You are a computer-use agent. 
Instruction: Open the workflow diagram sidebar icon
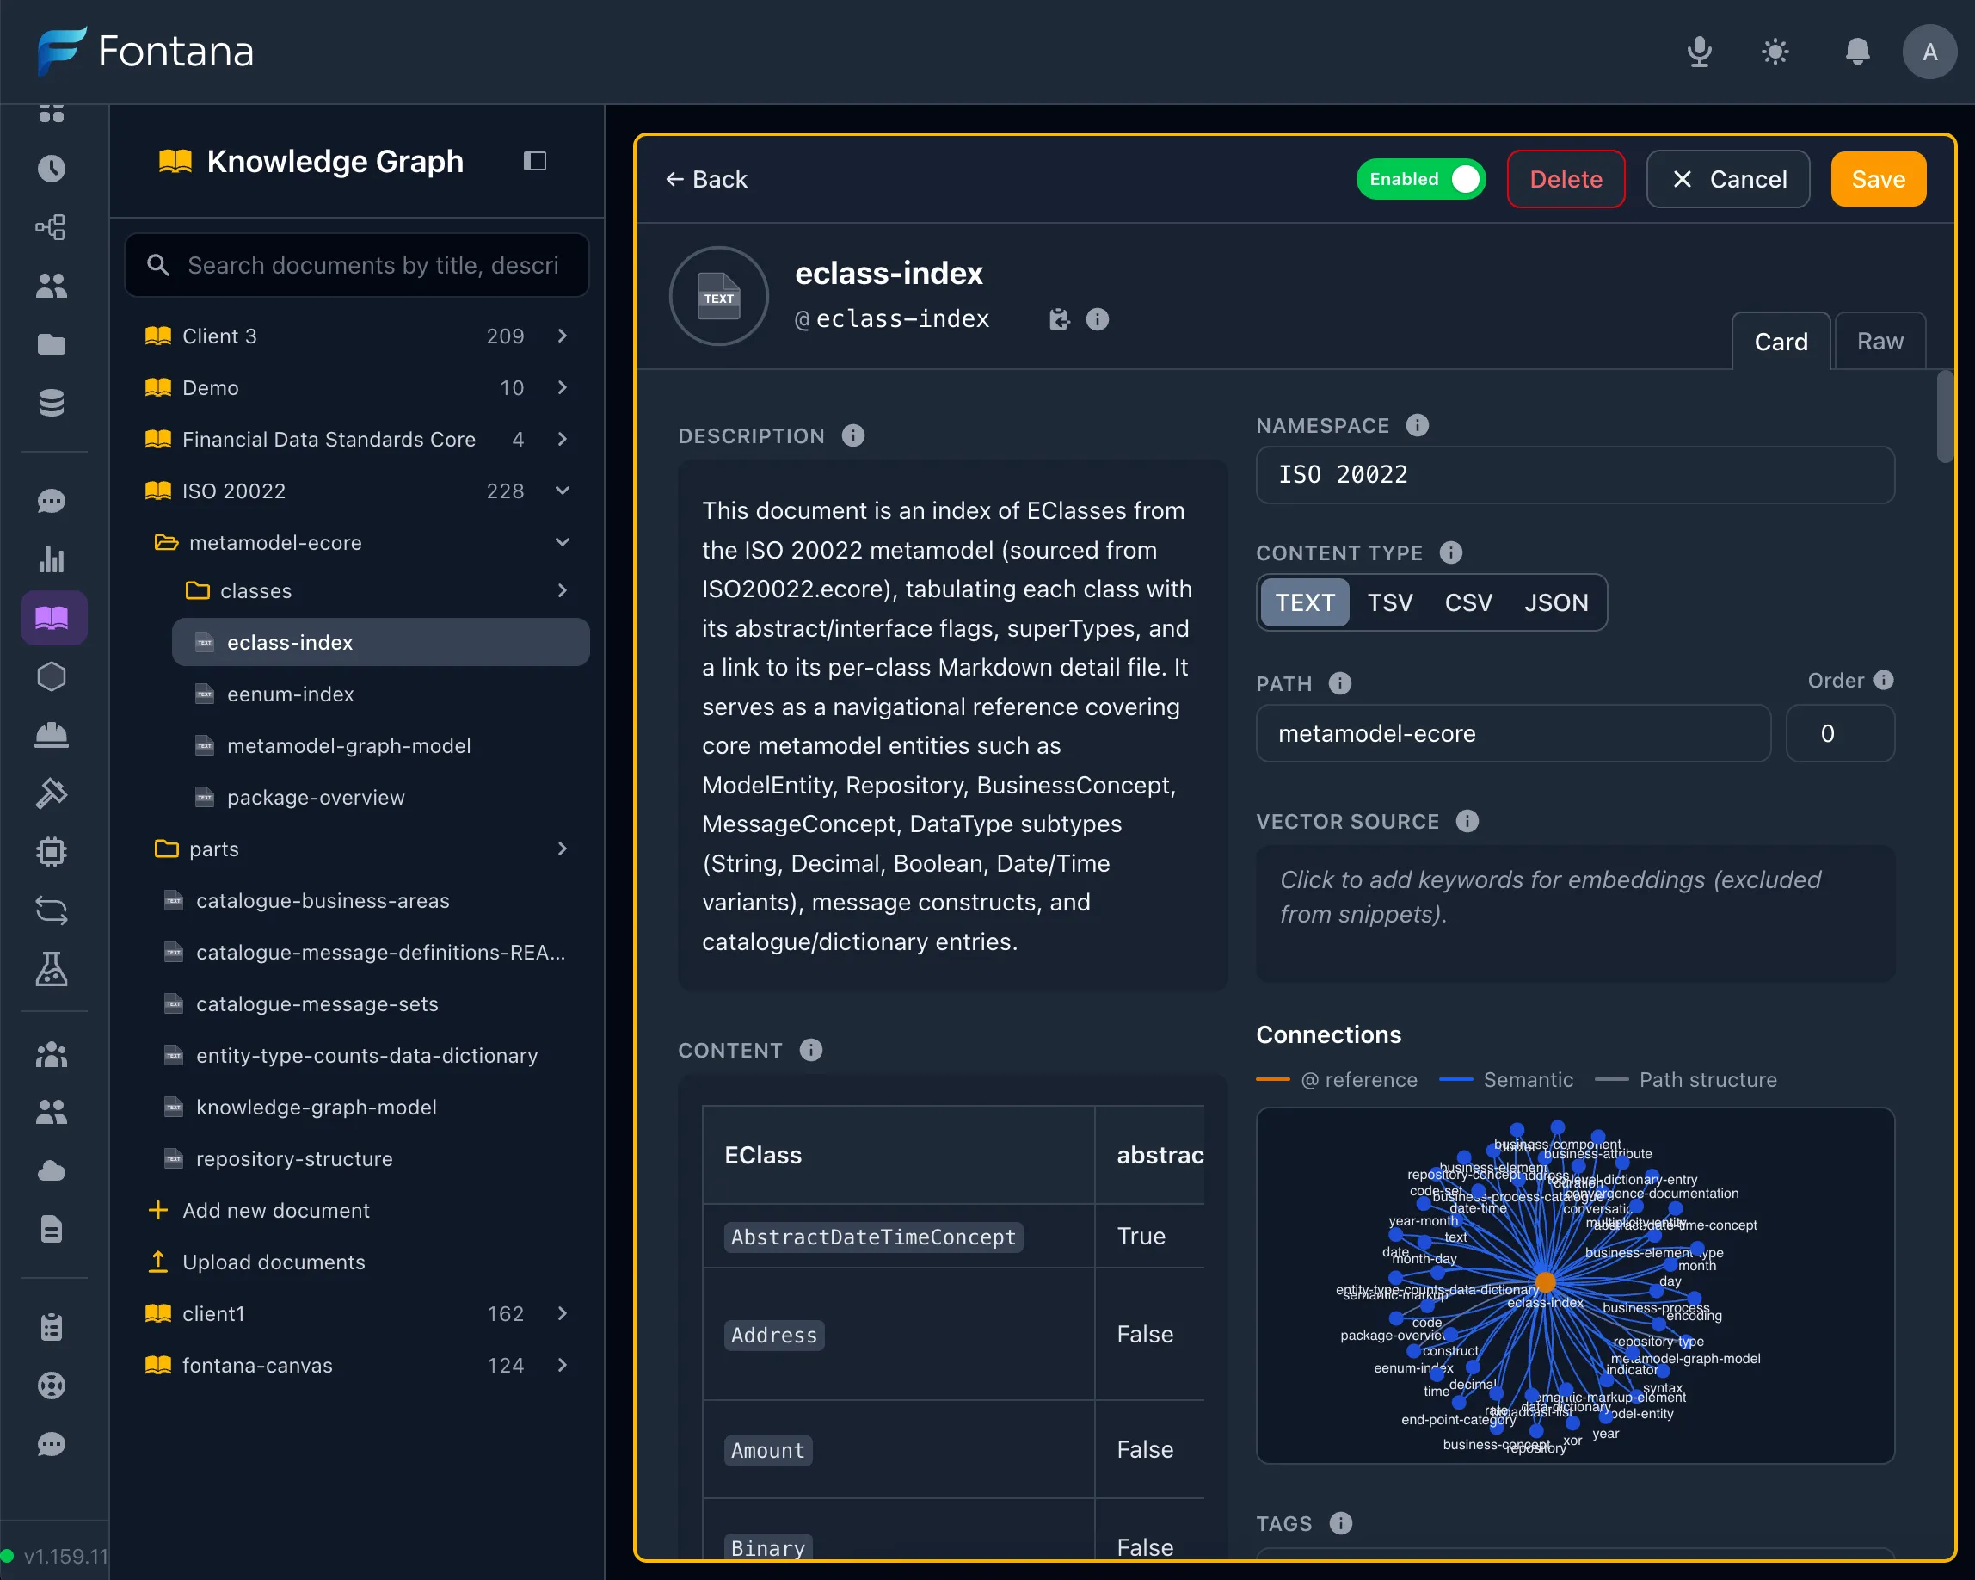(52, 226)
